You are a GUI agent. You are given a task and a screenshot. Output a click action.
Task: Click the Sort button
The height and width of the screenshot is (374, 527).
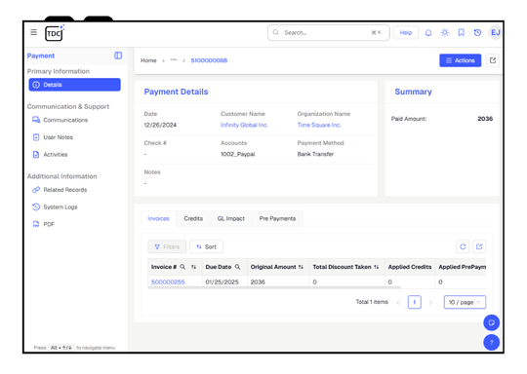coord(206,246)
